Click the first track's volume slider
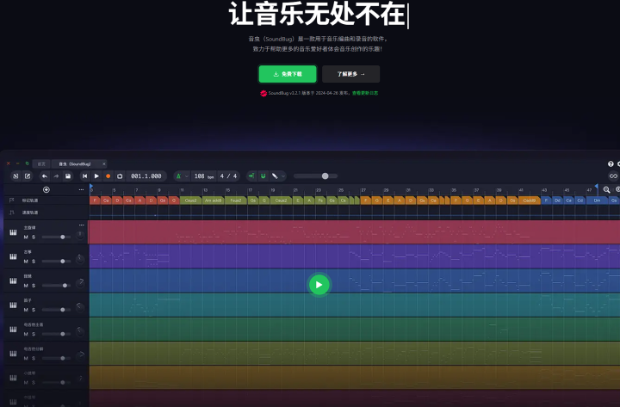Viewport: 620px width, 407px height. point(59,237)
